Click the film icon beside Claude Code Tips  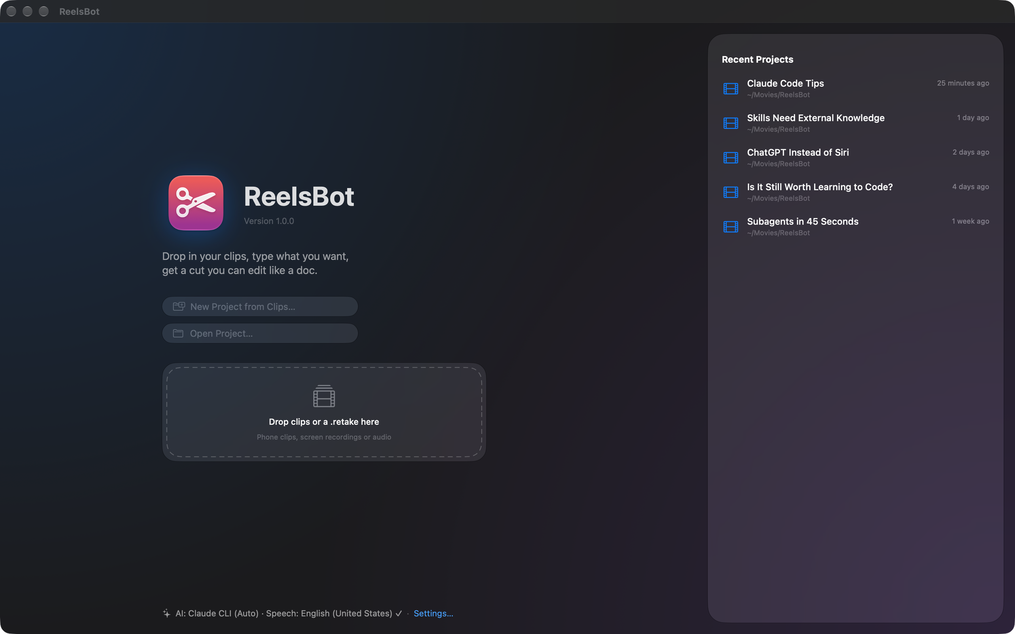[x=730, y=89]
